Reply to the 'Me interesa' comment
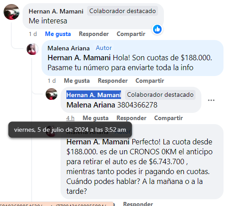Image resolution: width=233 pixels, height=206 pixels. point(94,34)
